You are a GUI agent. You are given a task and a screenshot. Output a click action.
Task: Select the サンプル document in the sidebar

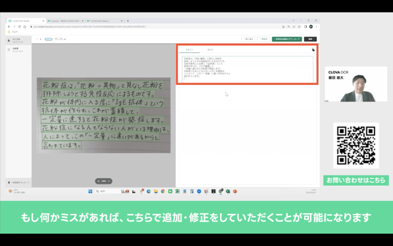18,41
